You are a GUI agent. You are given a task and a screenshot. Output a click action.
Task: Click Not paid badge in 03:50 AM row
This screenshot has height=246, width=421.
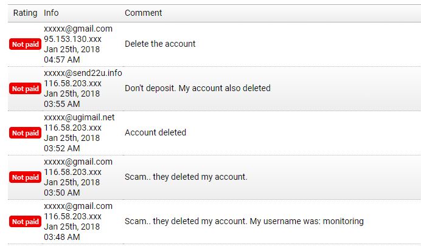click(x=25, y=177)
